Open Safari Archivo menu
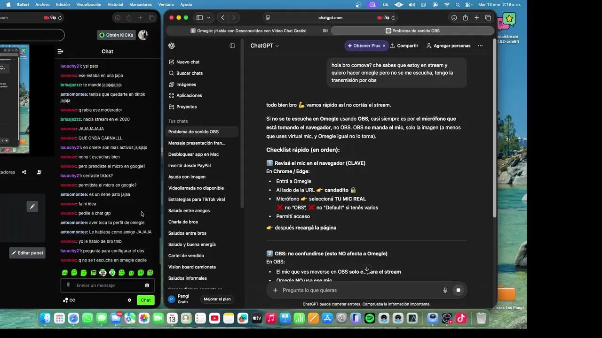The width and height of the screenshot is (602, 338). pyautogui.click(x=42, y=4)
